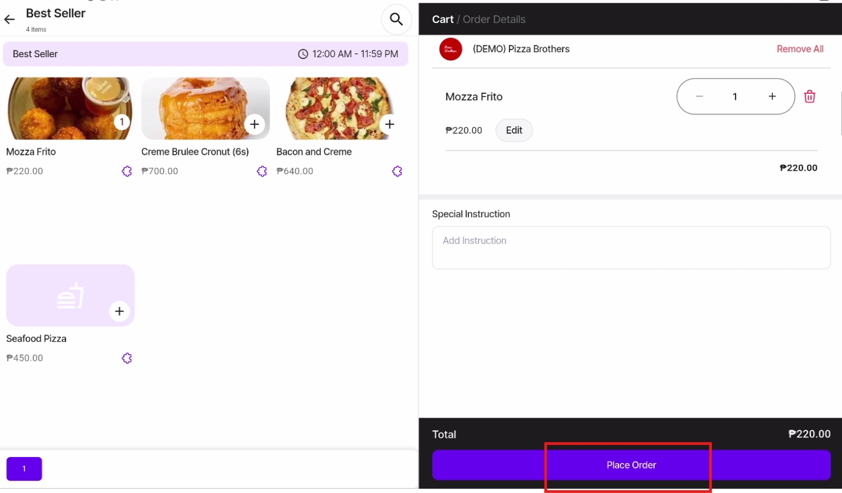This screenshot has width=842, height=493.
Task: Add Bacon and Creme pizza to cart
Action: pos(389,124)
